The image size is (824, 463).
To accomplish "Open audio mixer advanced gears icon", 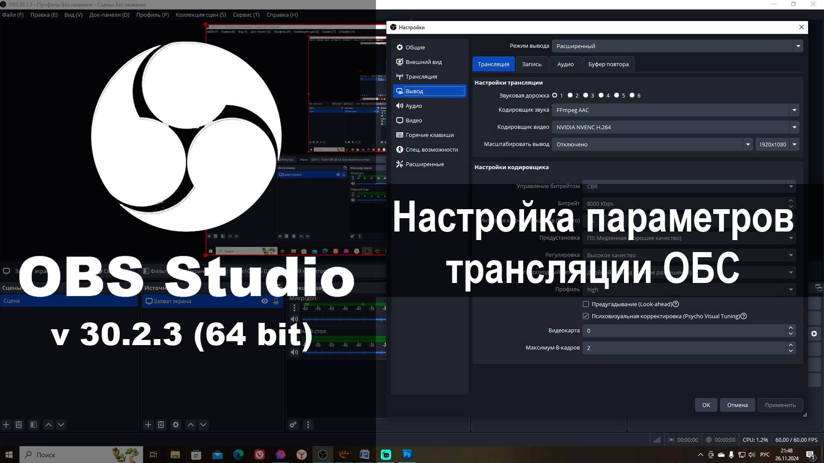I will pyautogui.click(x=293, y=425).
